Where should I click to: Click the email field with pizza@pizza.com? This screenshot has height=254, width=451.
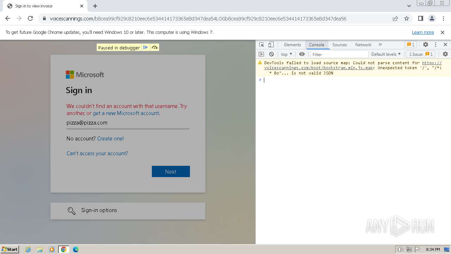(128, 123)
